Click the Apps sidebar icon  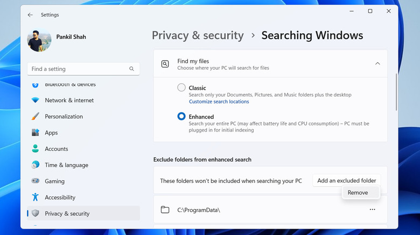(x=36, y=133)
